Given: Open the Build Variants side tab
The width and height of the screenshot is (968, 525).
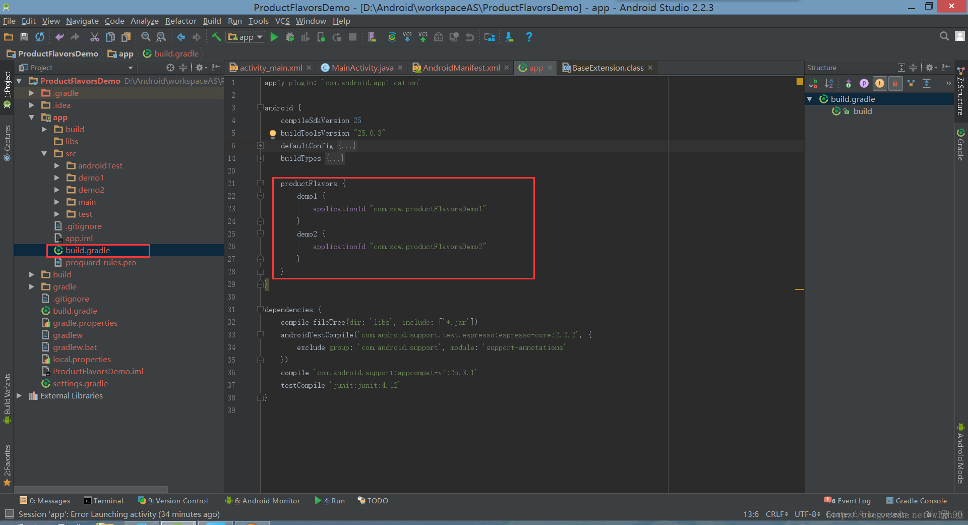Looking at the screenshot, I should [7, 399].
